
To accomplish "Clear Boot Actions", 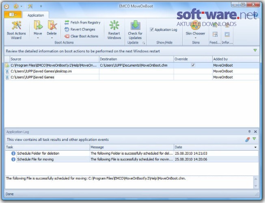I will 81,36.
